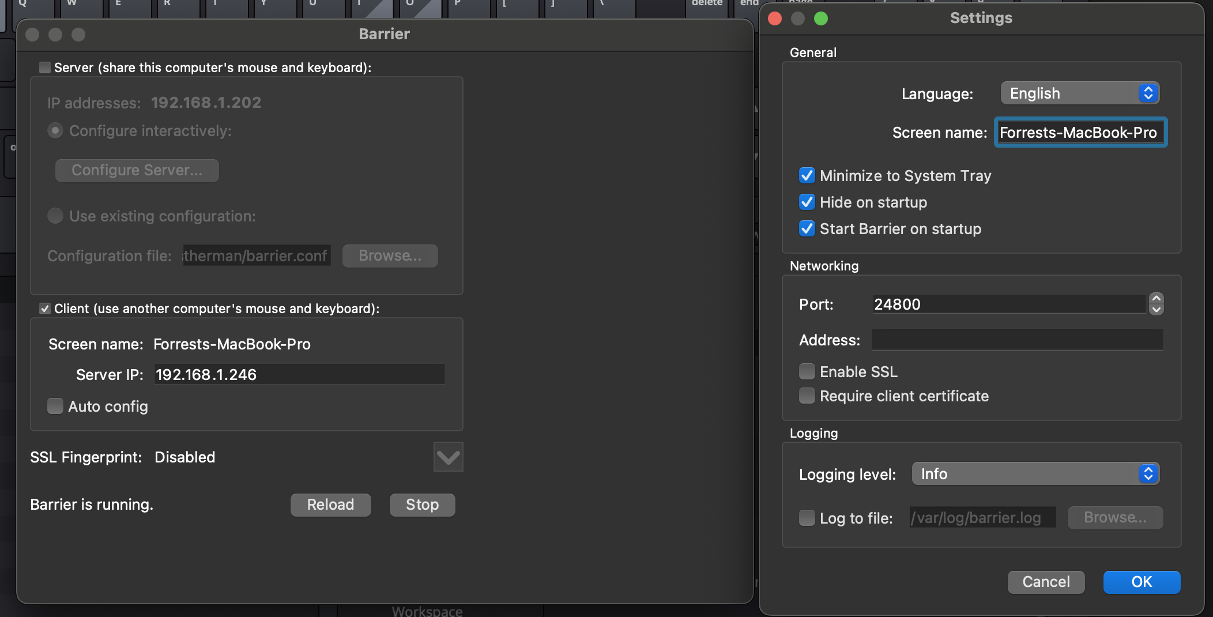
Task: Cancel the Settings dialog
Action: tap(1046, 582)
